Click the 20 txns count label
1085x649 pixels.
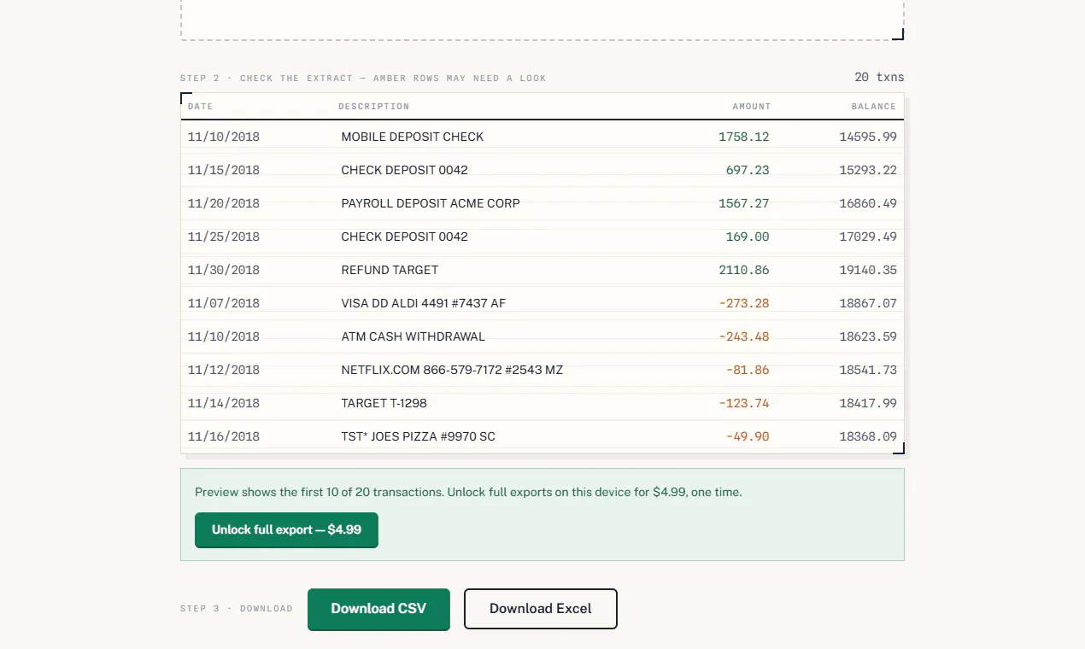pos(879,78)
